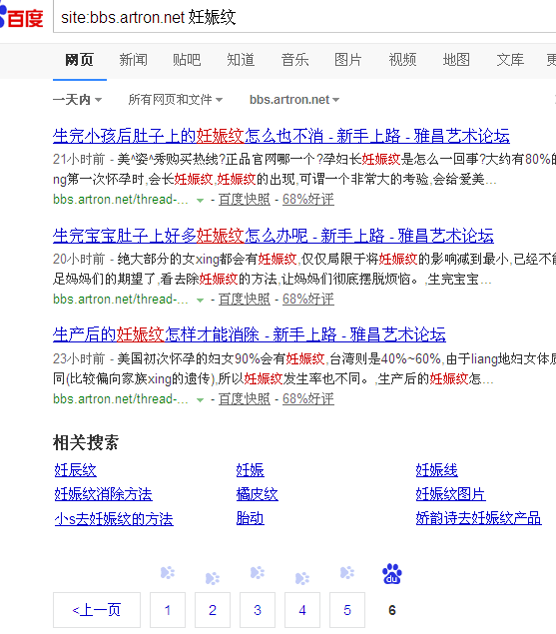Screen dimensions: 556x634
Task: Open the 地图 tab
Action: tap(456, 60)
